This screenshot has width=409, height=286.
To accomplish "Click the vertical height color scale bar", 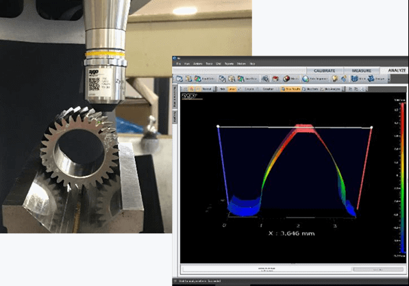I will click(x=403, y=178).
